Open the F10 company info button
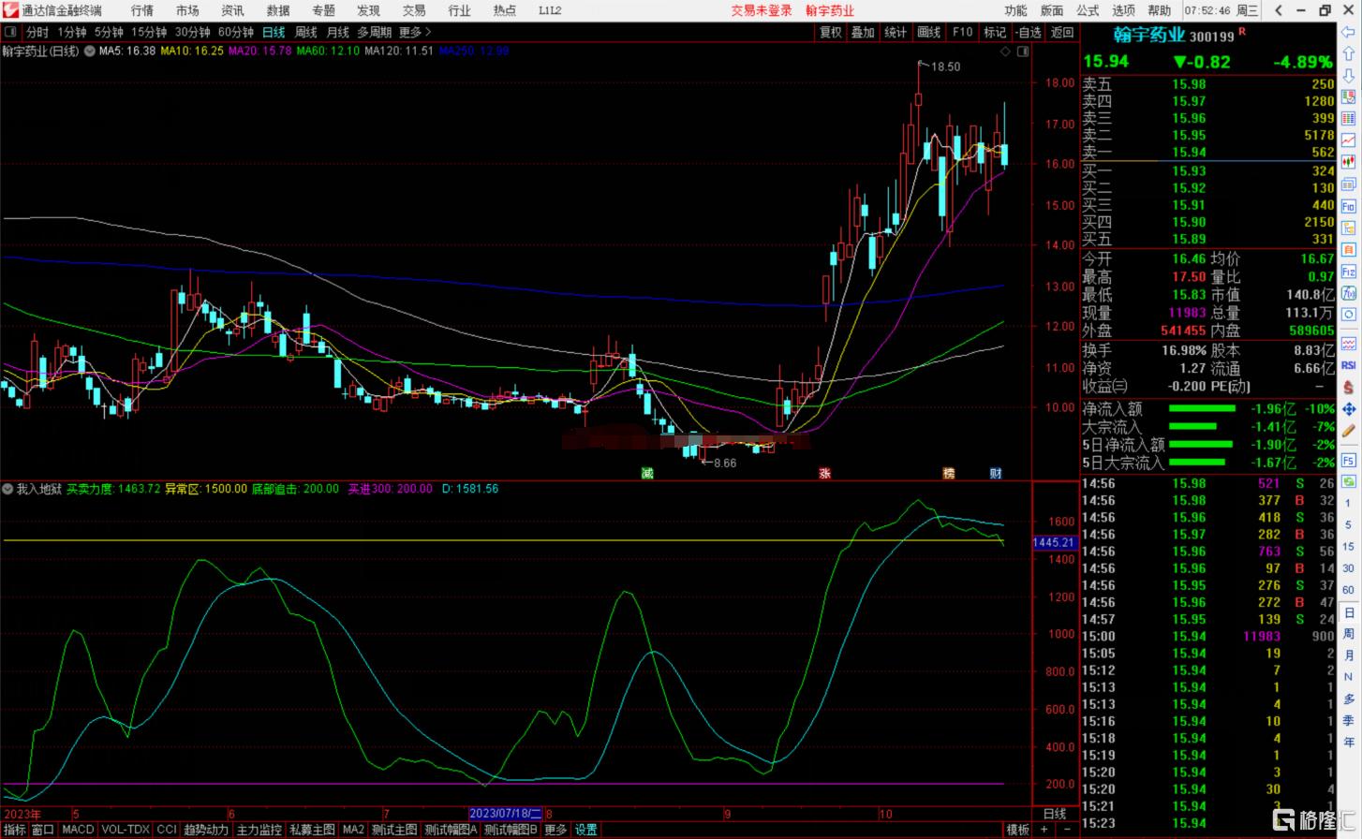 (963, 32)
